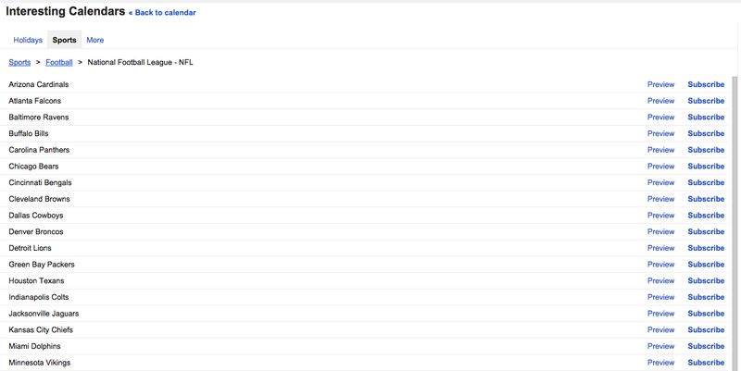Viewport: 741px width, 371px height.
Task: Subscribe to Chicago Bears calendar
Action: pyautogui.click(x=706, y=167)
